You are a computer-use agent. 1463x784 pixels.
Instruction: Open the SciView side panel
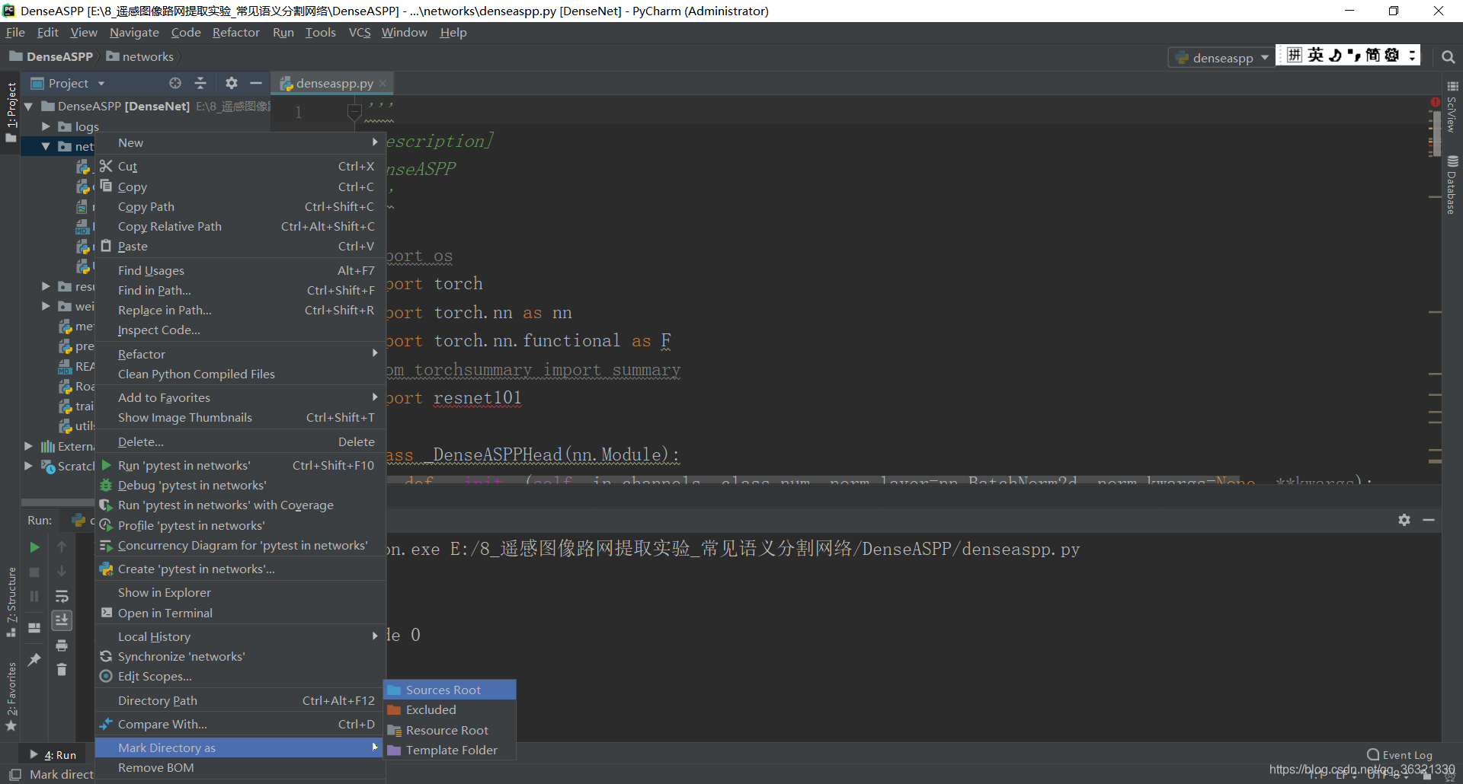pyautogui.click(x=1452, y=107)
